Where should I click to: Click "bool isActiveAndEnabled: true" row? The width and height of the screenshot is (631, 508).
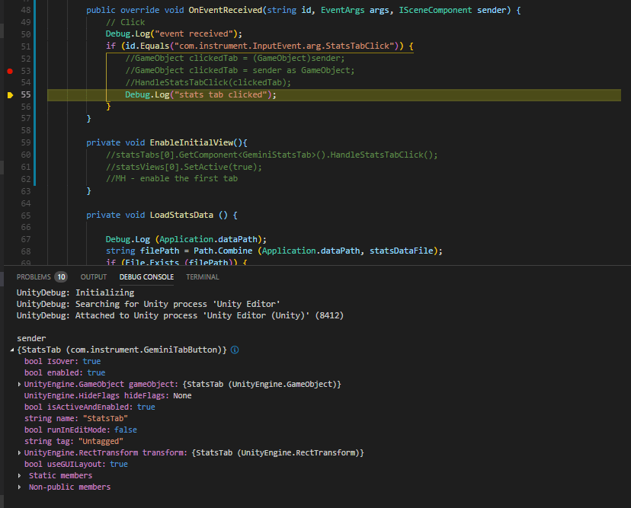point(90,407)
